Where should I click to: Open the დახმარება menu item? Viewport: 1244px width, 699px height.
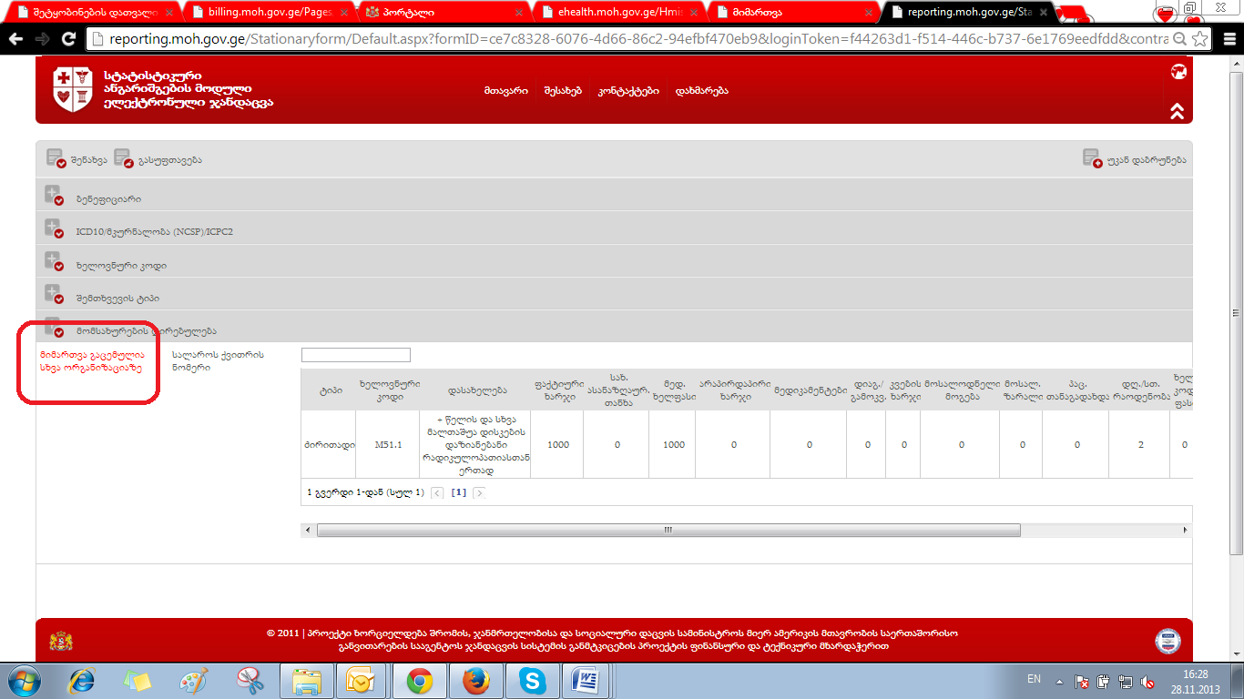[x=701, y=91]
